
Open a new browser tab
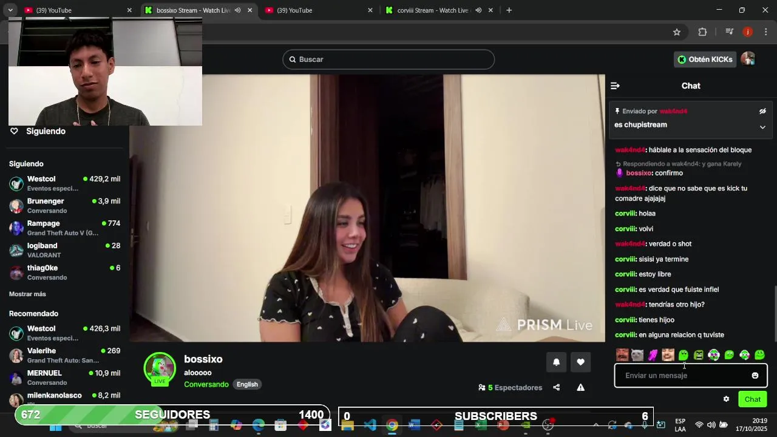[x=509, y=10]
